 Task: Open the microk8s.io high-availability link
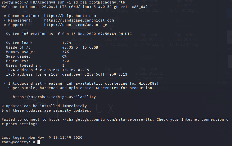point(54,97)
